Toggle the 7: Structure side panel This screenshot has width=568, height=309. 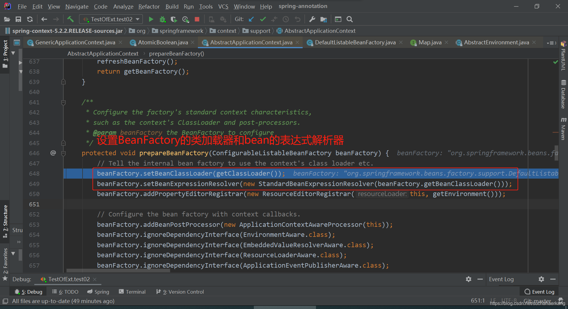tap(5, 221)
